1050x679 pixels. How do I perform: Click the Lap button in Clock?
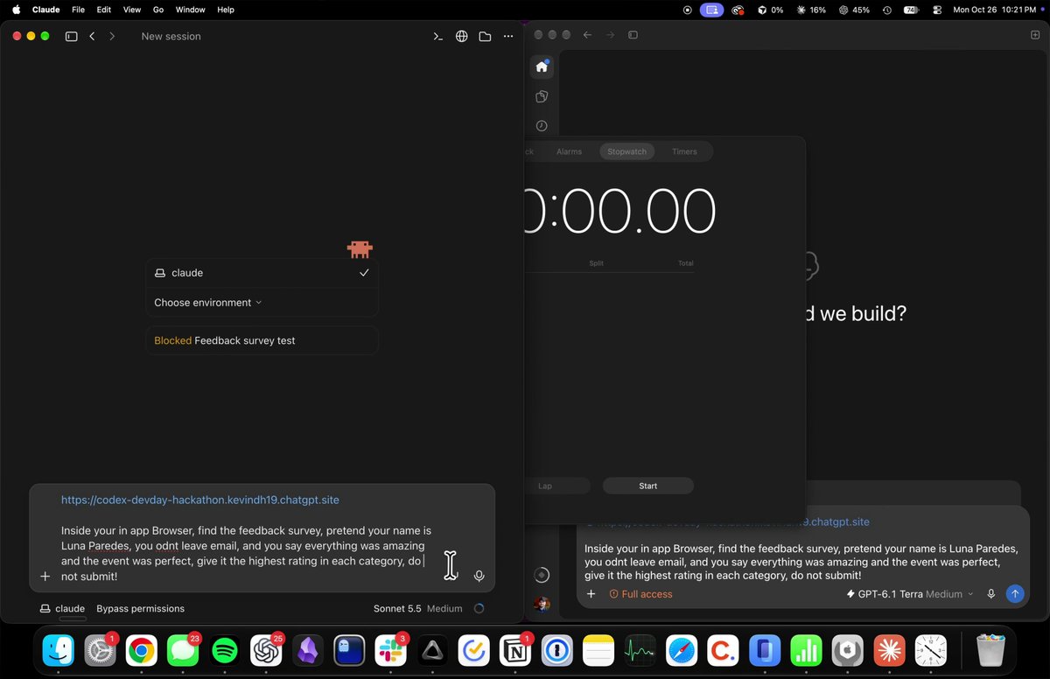click(545, 486)
